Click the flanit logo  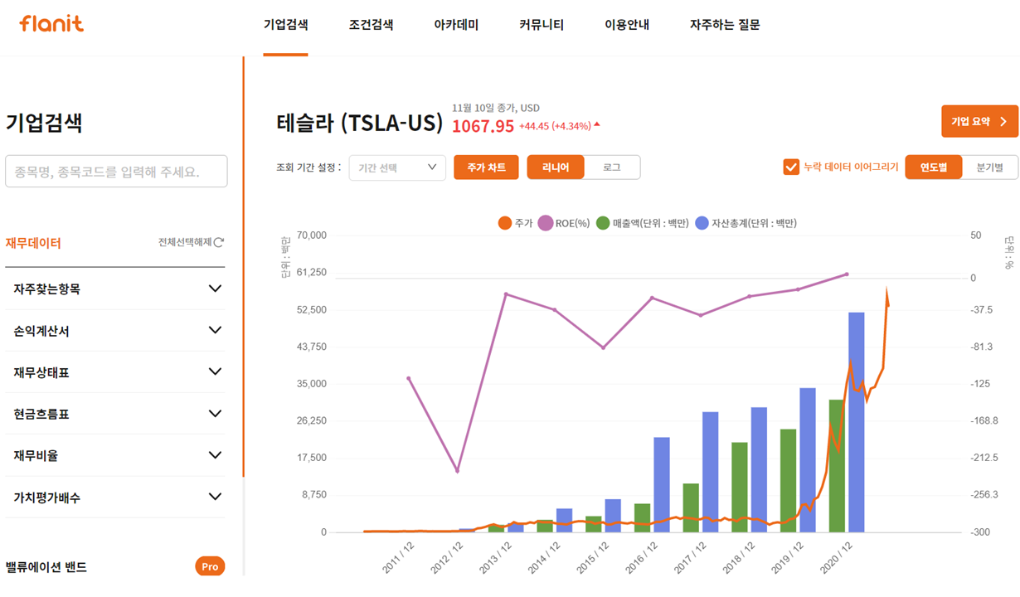click(51, 23)
